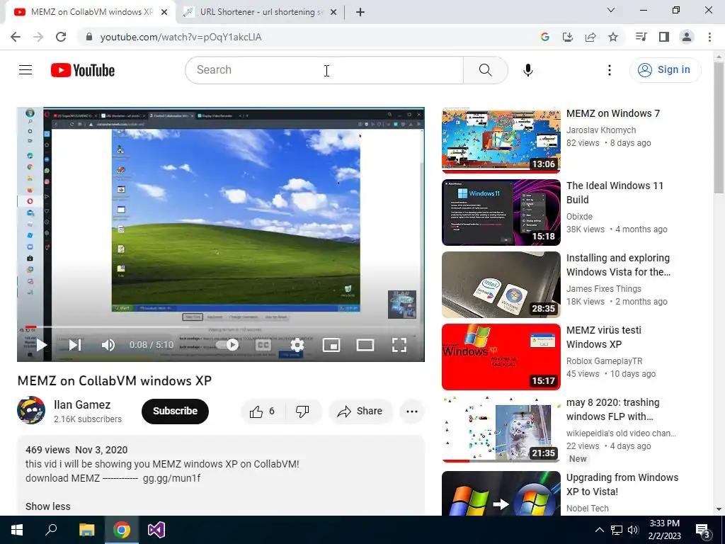This screenshot has width=725, height=544.
Task: Collapse description with Show less
Action: click(48, 506)
